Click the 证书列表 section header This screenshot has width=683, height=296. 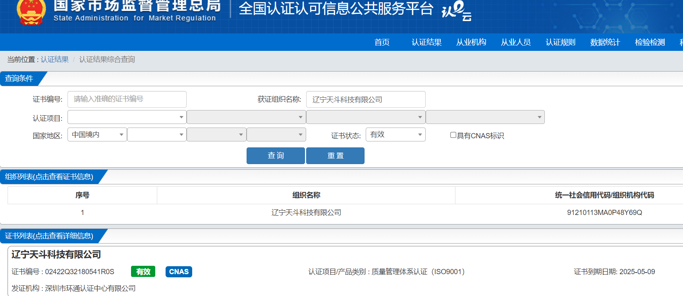49,236
